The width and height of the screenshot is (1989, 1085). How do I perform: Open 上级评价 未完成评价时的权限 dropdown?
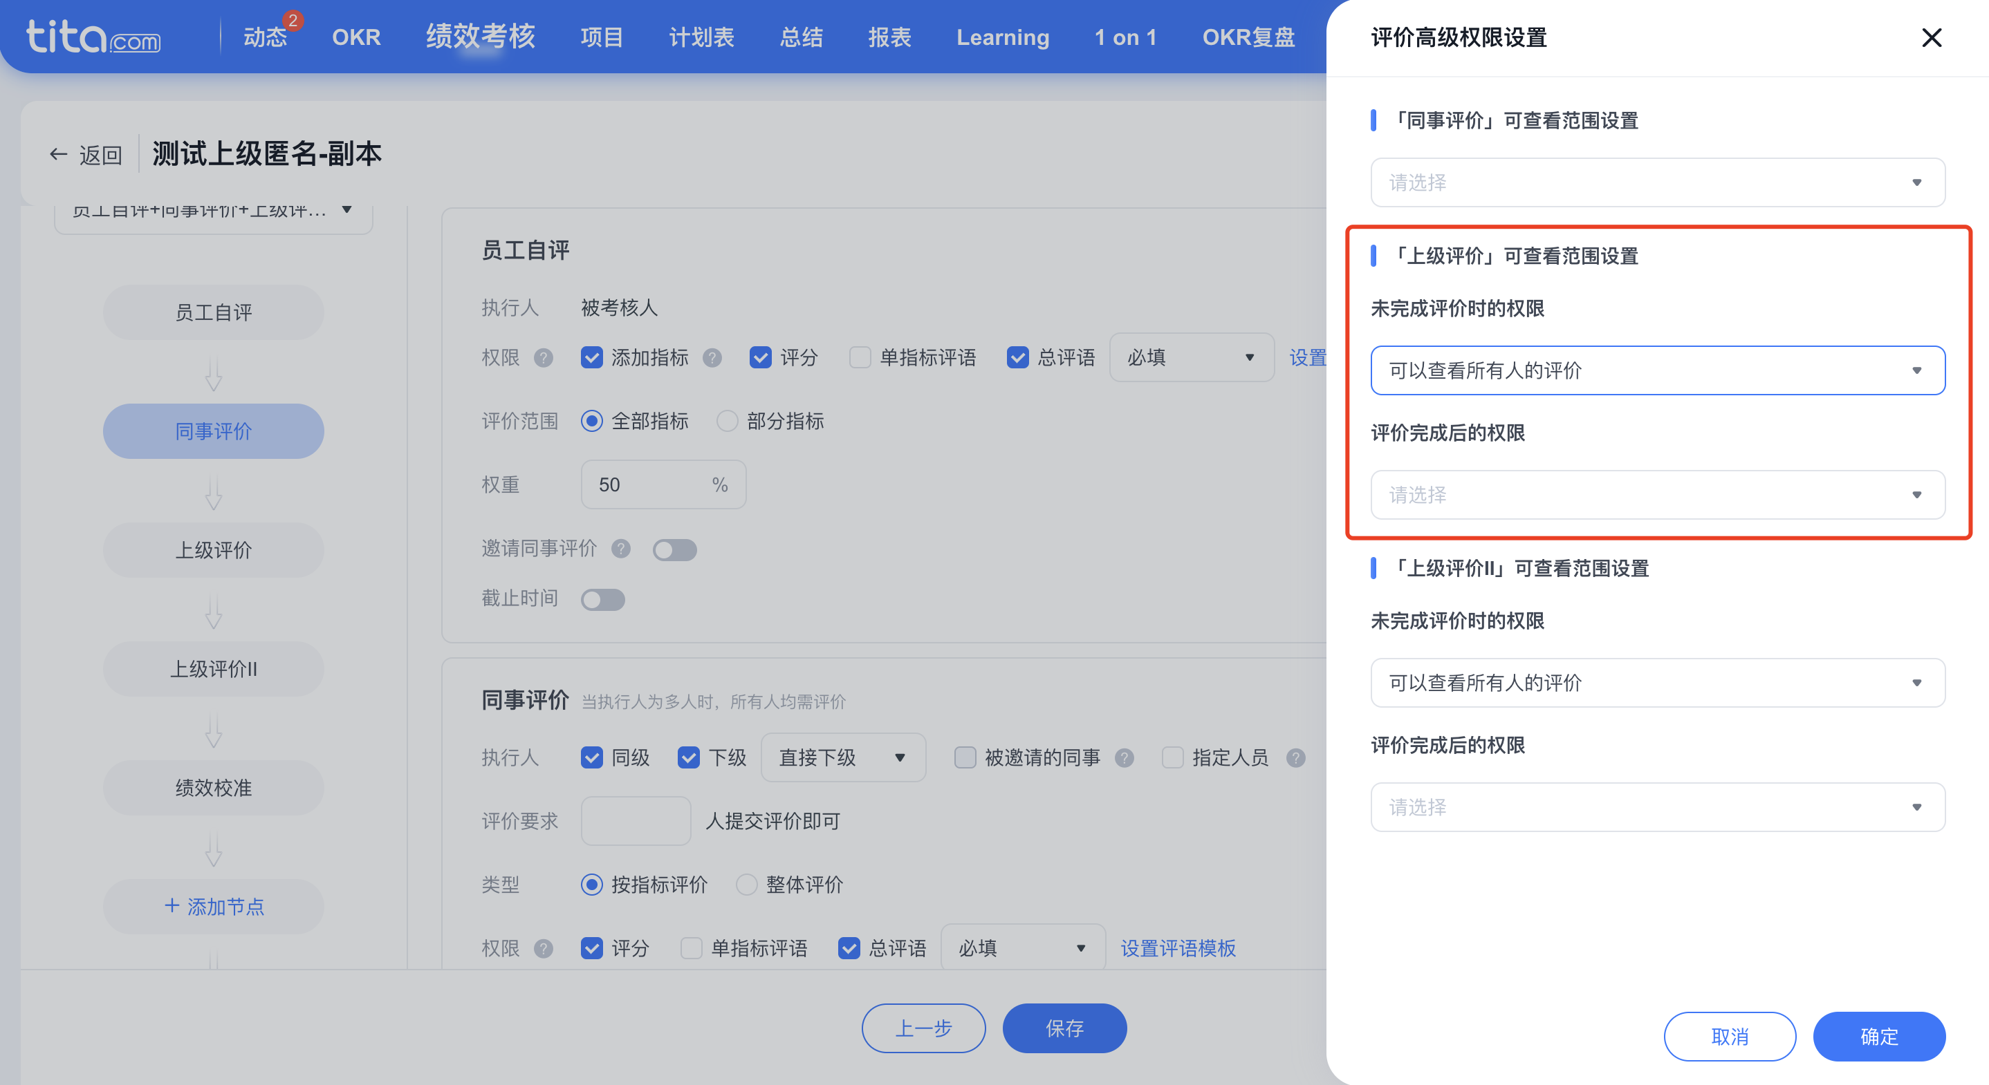click(x=1658, y=370)
